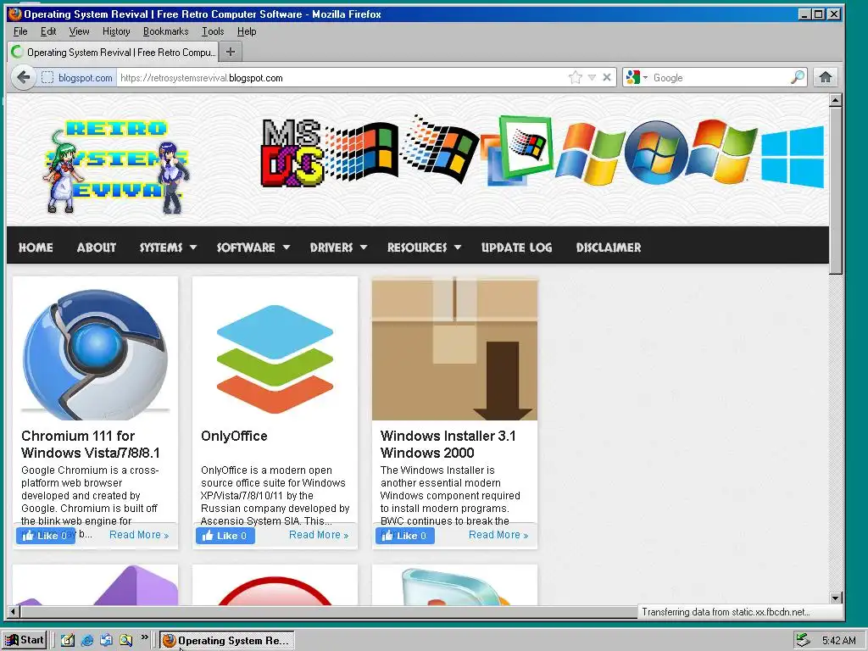Click the Windows 7 flag logo

722,151
